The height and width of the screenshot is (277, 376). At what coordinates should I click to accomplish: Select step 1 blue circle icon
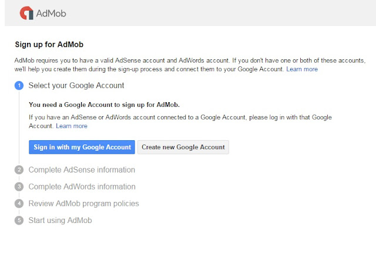[x=19, y=86]
